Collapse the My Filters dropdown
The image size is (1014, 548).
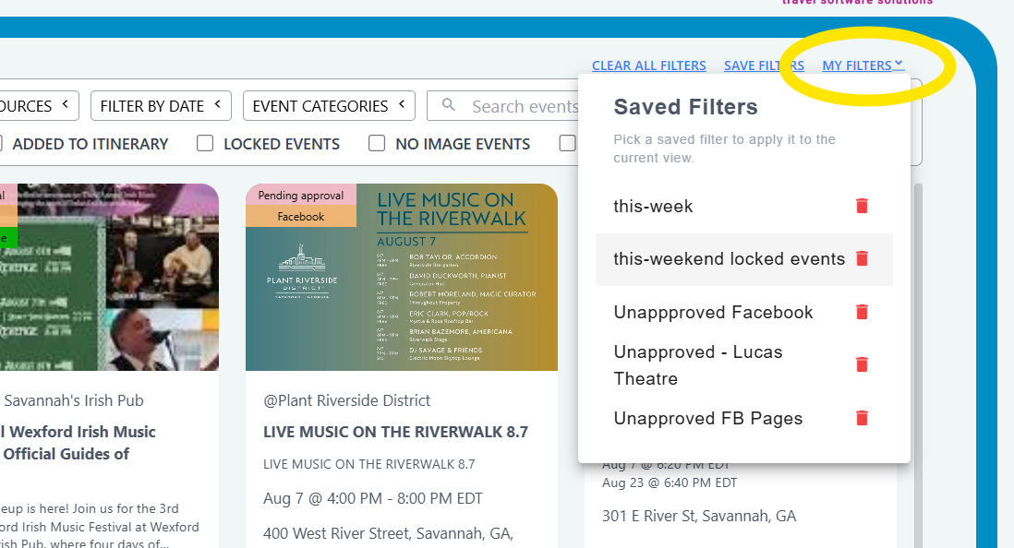coord(863,66)
